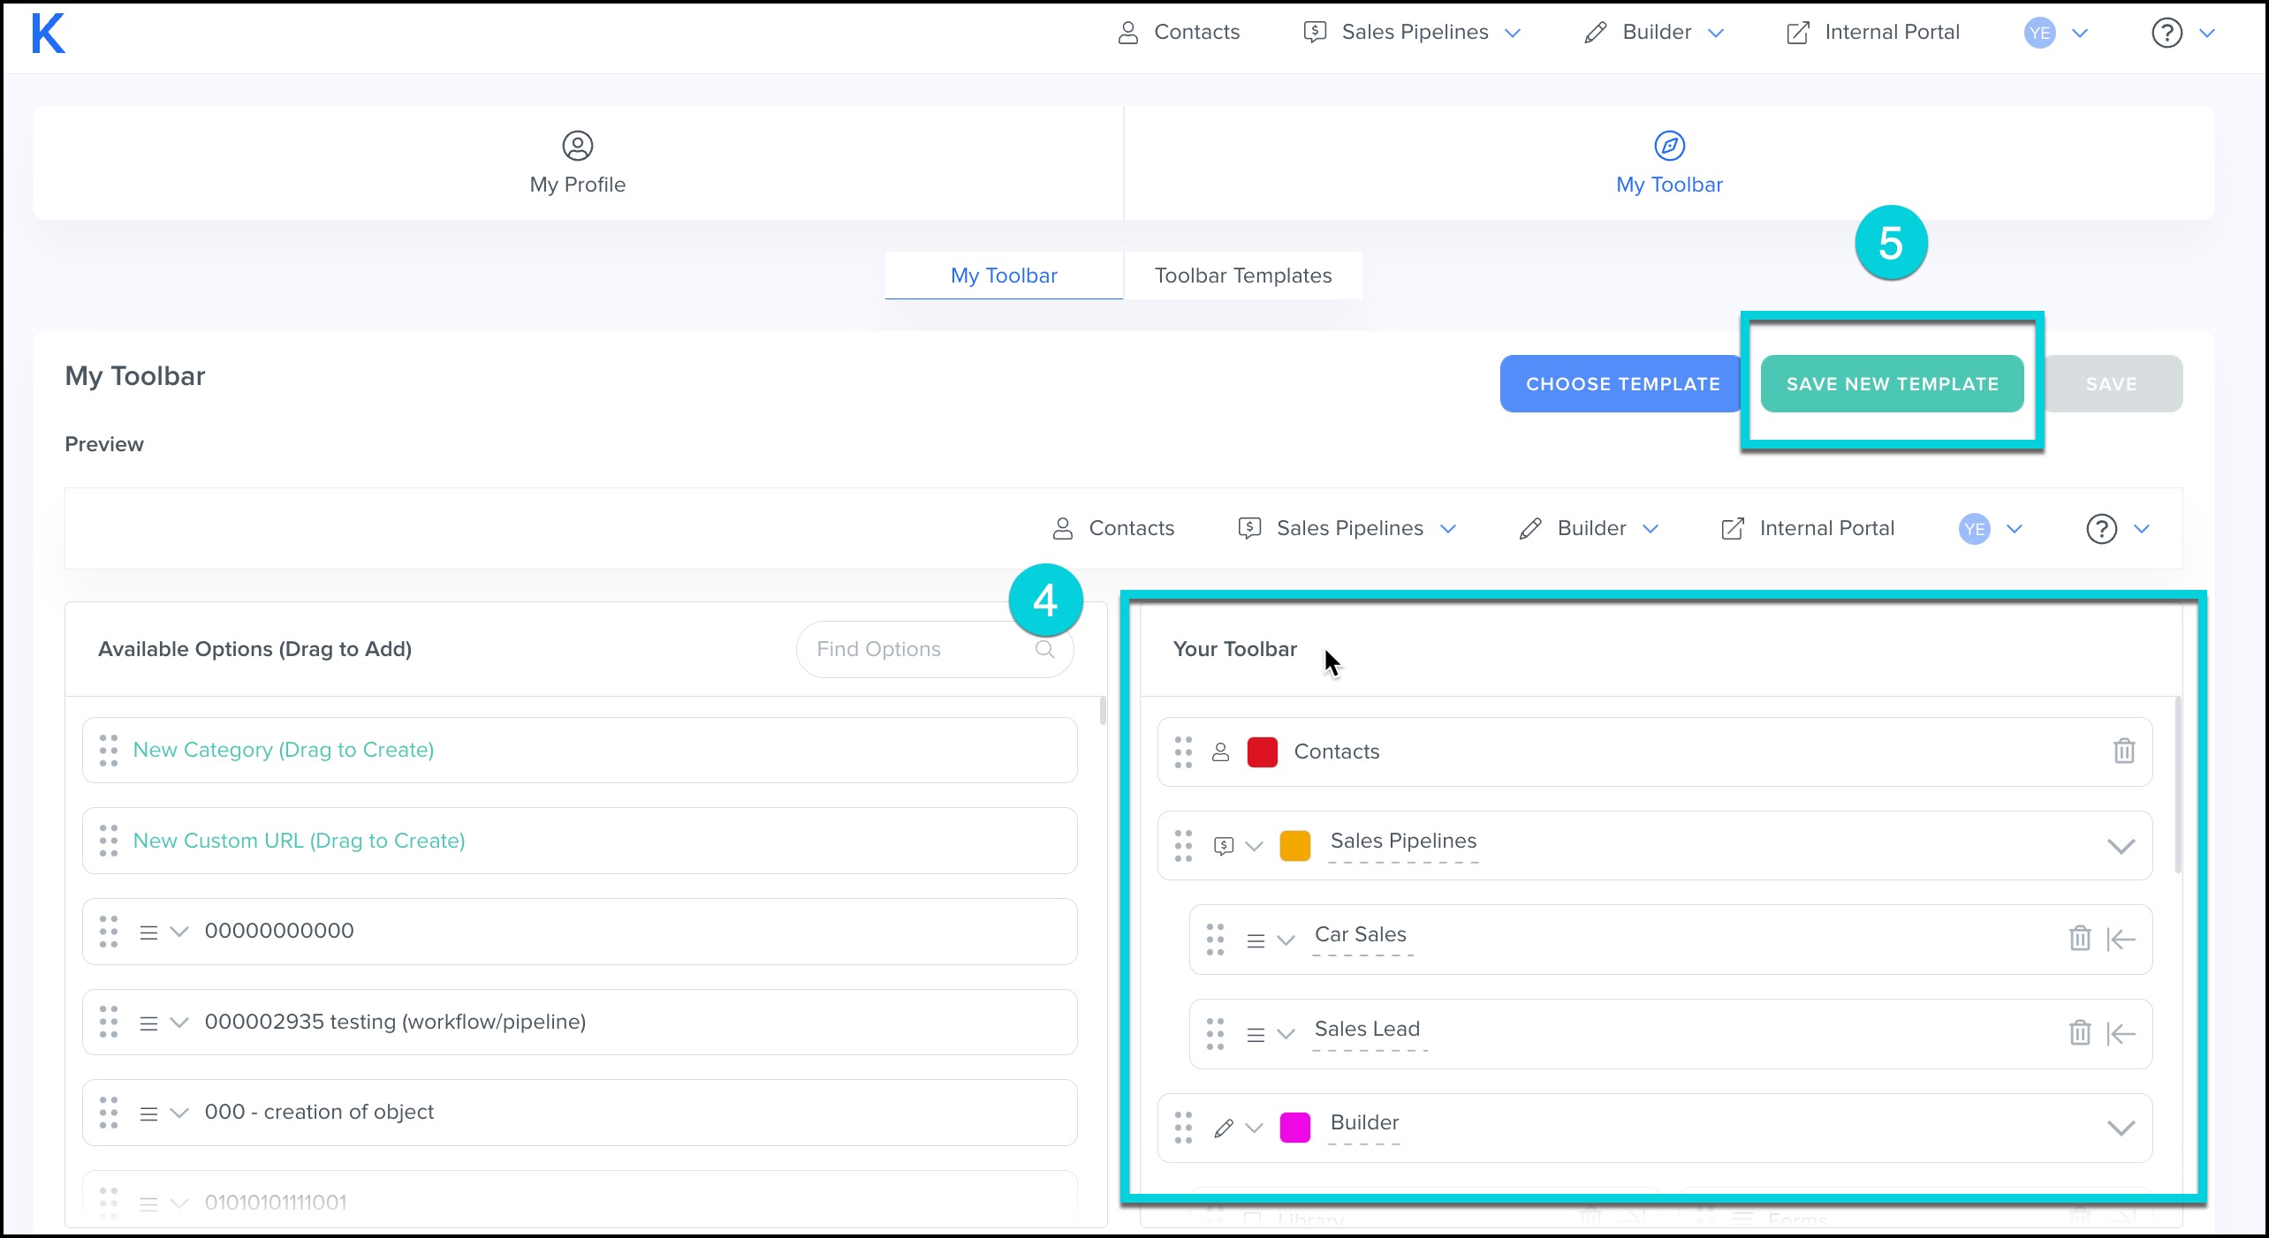
Task: Delete Contacts from Your Toolbar
Action: 2123,751
